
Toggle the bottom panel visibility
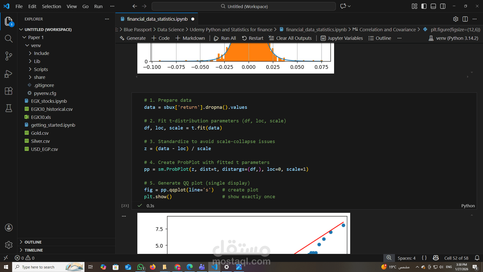433,6
